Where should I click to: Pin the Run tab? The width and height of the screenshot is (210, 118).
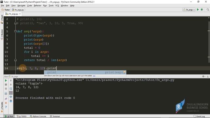click(x=6, y=99)
